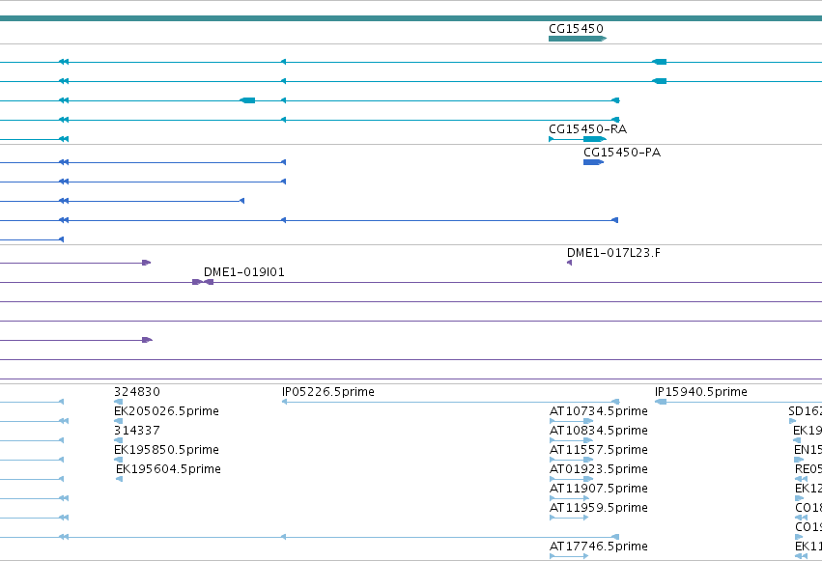
Task: Click the arrow glyph under EK195604.5prime
Action: 119,479
